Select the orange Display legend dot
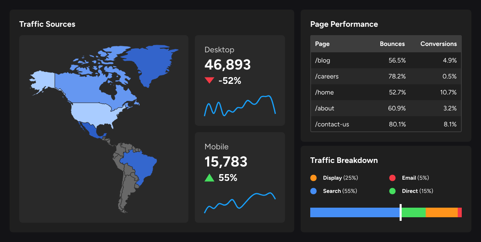The height and width of the screenshot is (242, 481). click(x=314, y=177)
